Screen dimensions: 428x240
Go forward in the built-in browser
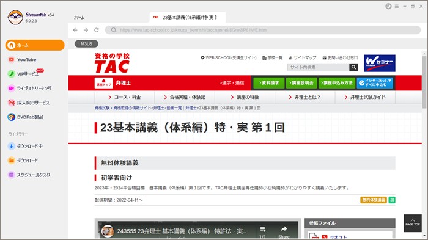point(86,30)
